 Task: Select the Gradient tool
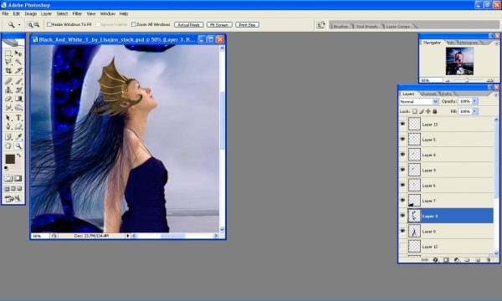coord(18,99)
